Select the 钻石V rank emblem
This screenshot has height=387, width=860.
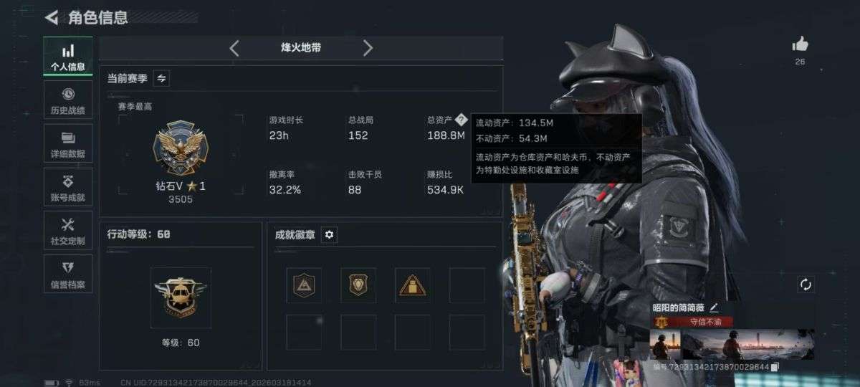click(x=171, y=148)
